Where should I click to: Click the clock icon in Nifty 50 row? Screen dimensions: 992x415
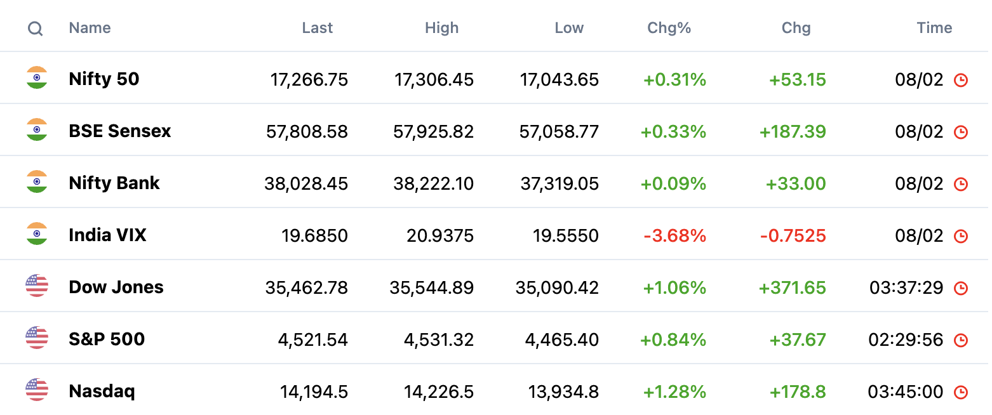(x=961, y=80)
